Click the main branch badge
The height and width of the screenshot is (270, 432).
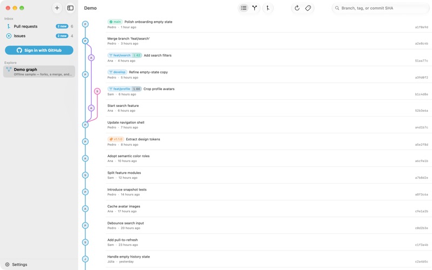(x=115, y=22)
